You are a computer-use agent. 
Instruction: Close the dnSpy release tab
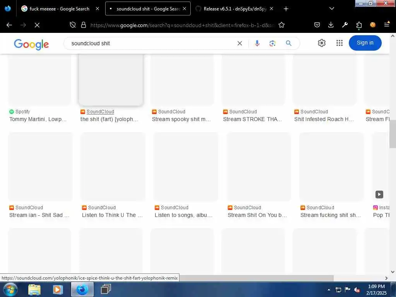[271, 9]
